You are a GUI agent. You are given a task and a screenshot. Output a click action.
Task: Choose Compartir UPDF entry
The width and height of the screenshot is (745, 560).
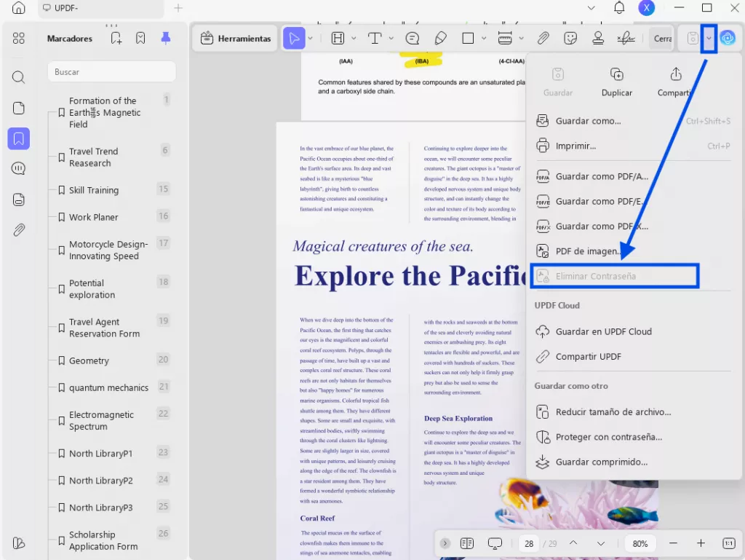click(x=634, y=357)
